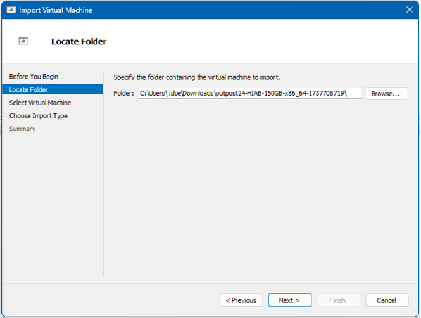This screenshot has height=318, width=421.
Task: Proceed using the Next button
Action: coord(289,300)
